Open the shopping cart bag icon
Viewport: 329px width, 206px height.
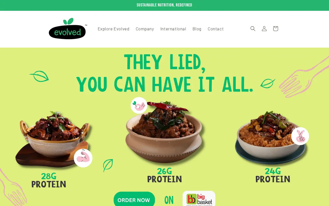coord(276,29)
